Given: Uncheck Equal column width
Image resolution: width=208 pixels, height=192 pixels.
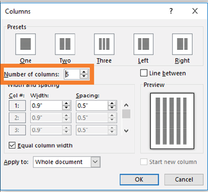Looking at the screenshot, I should pos(12,146).
